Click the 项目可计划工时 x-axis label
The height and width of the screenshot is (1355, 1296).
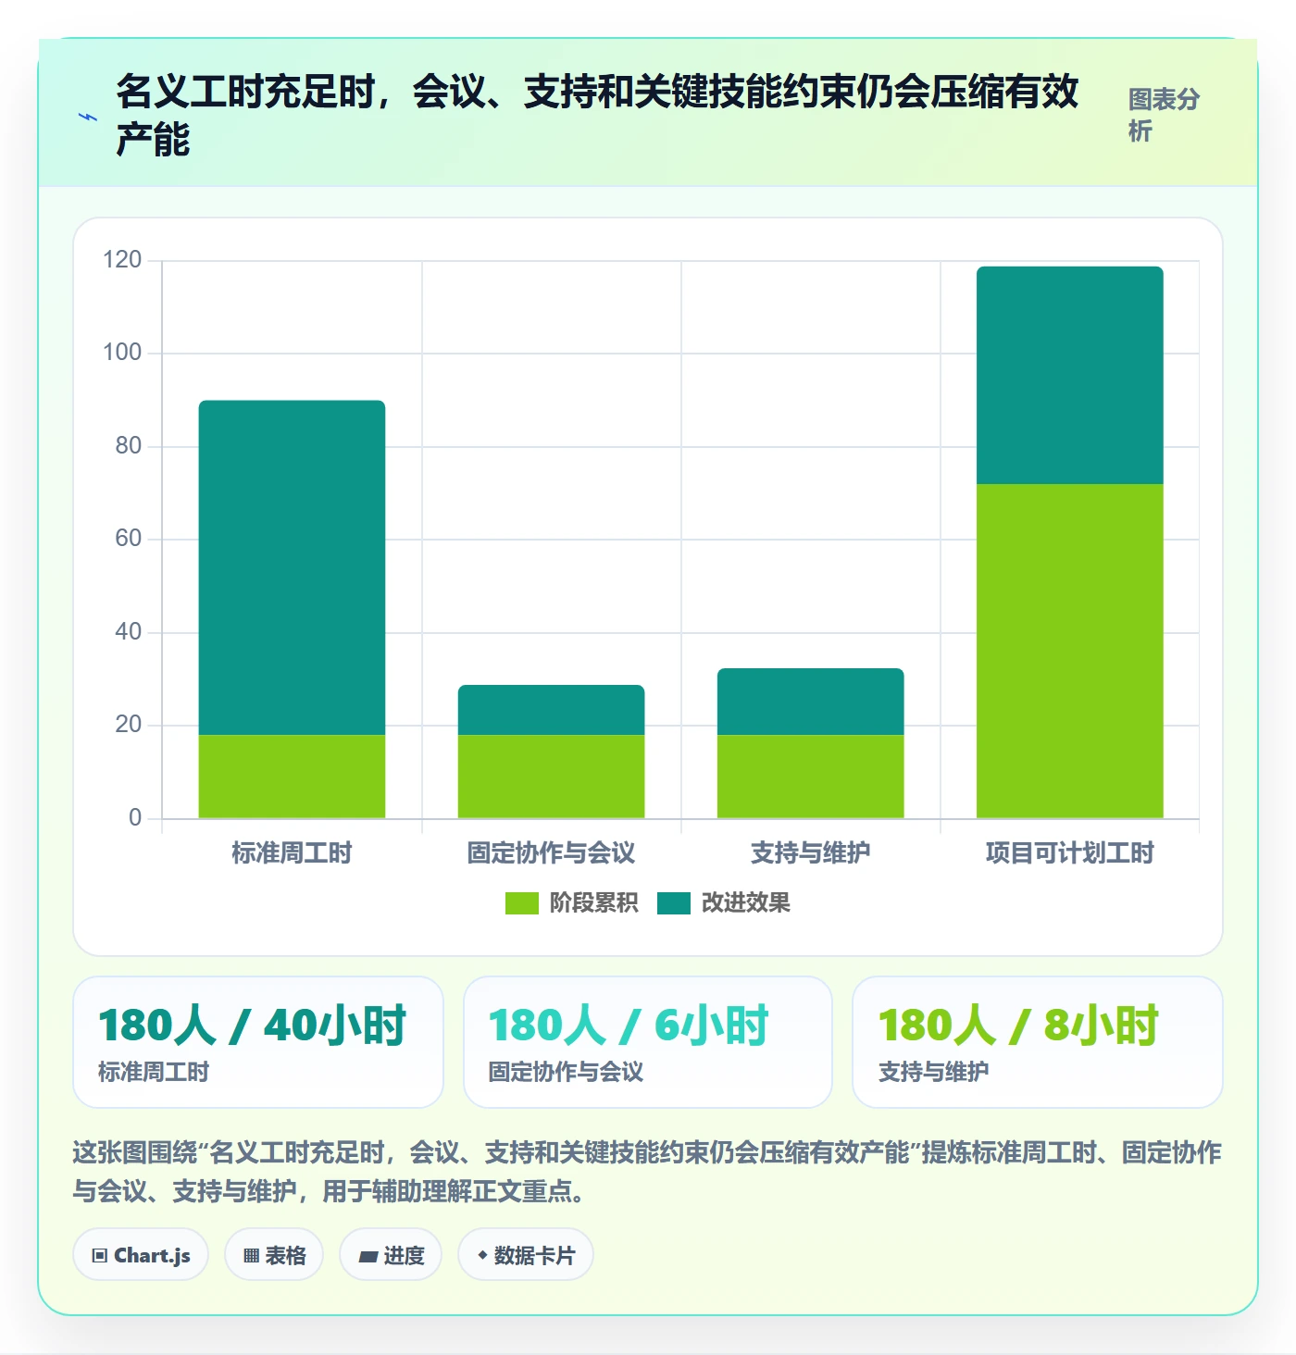[1069, 852]
